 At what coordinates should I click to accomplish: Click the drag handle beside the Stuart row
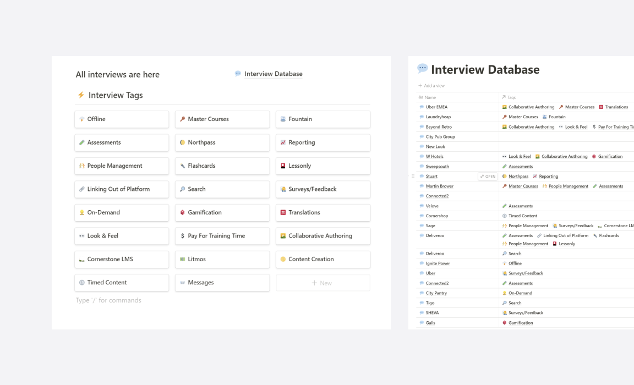coord(413,177)
